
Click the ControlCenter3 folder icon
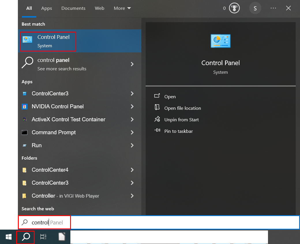pos(25,183)
